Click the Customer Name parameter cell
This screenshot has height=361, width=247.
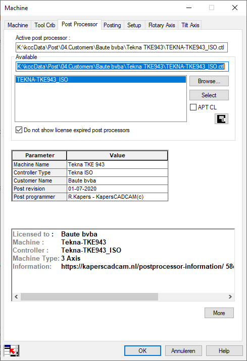pyautogui.click(x=39, y=180)
